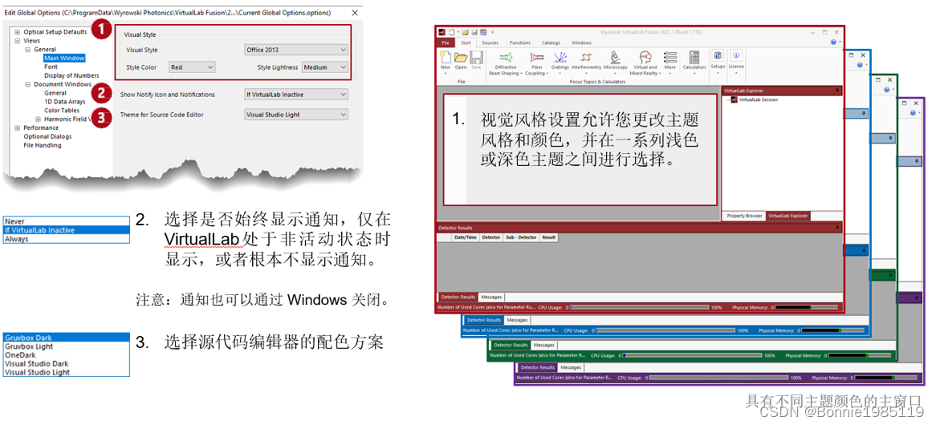Open the Interferometry focus topic
The height and width of the screenshot is (425, 936).
coord(586,63)
